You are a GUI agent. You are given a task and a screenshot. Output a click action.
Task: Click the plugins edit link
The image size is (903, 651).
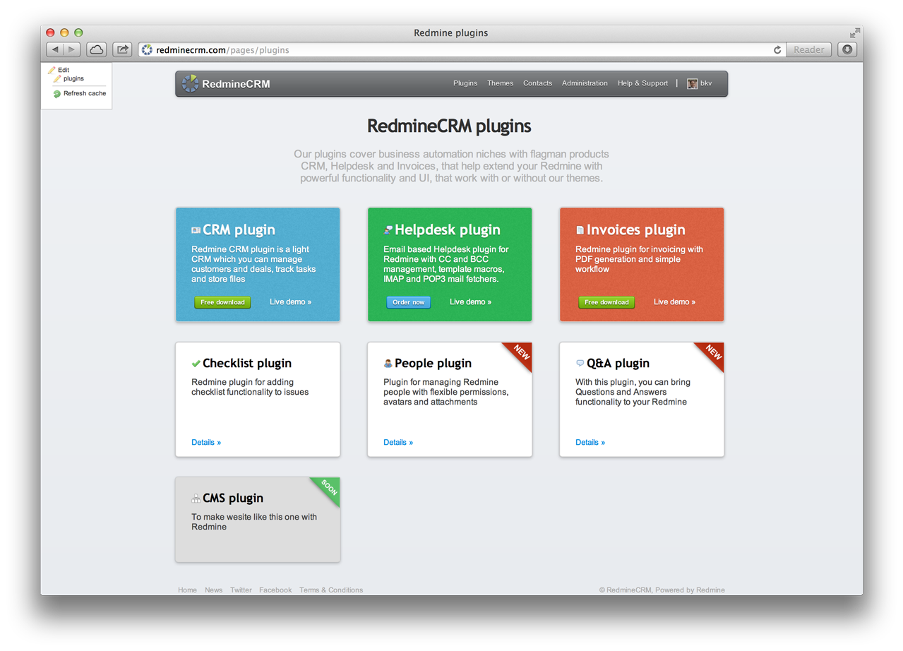tap(73, 78)
